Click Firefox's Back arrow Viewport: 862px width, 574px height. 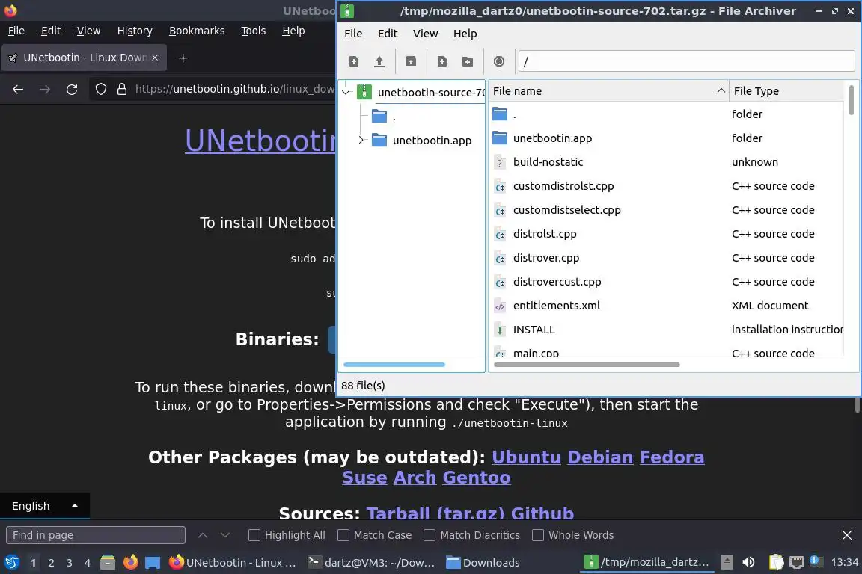(x=18, y=89)
